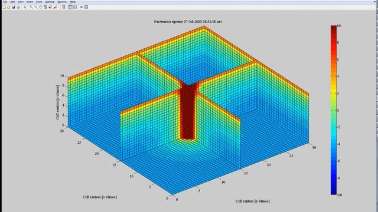Click the colorbar tick label -10
Viewport: 378px width, 212px height.
click(339, 195)
